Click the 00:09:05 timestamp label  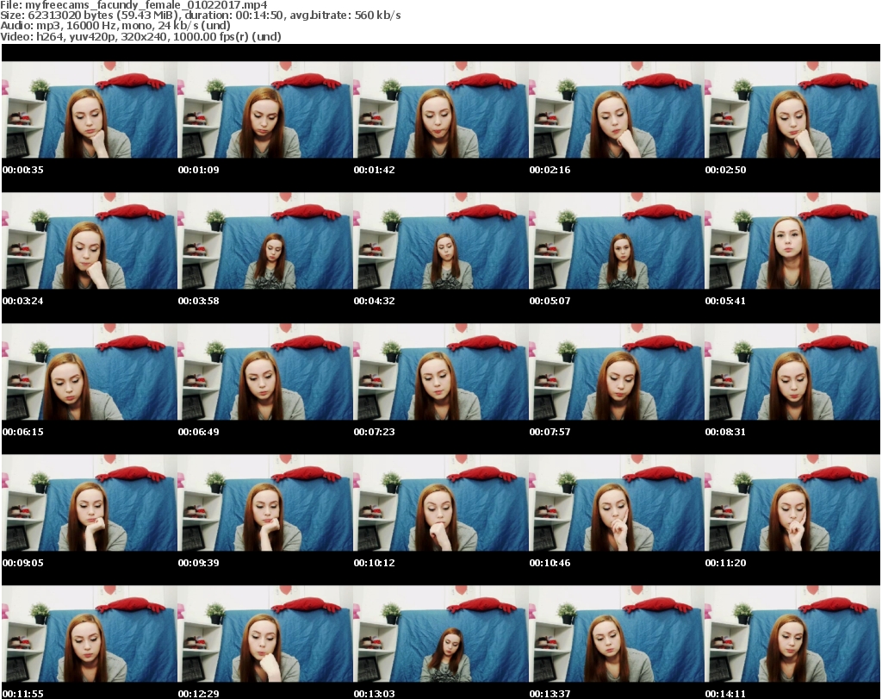(23, 563)
